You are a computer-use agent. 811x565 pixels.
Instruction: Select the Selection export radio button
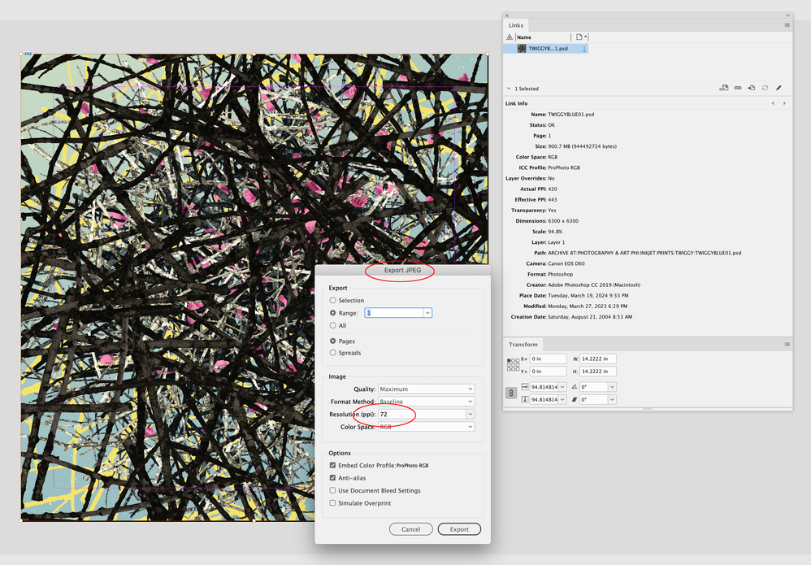point(333,300)
